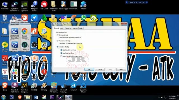This screenshot has height=100, width=179.
Task: Launch the Riot Client shortcut
Action: coord(44,6)
